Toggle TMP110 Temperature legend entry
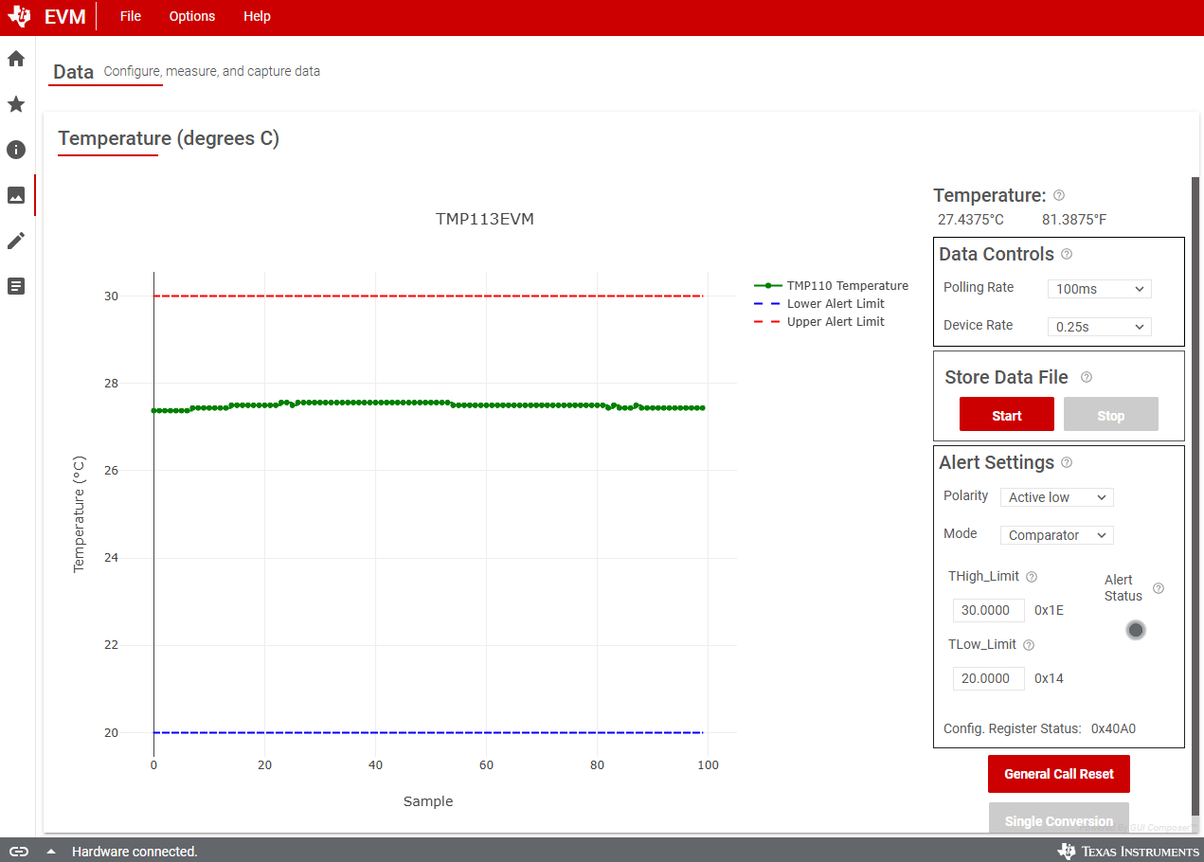Screen dimensions: 1204x862 coord(846,285)
